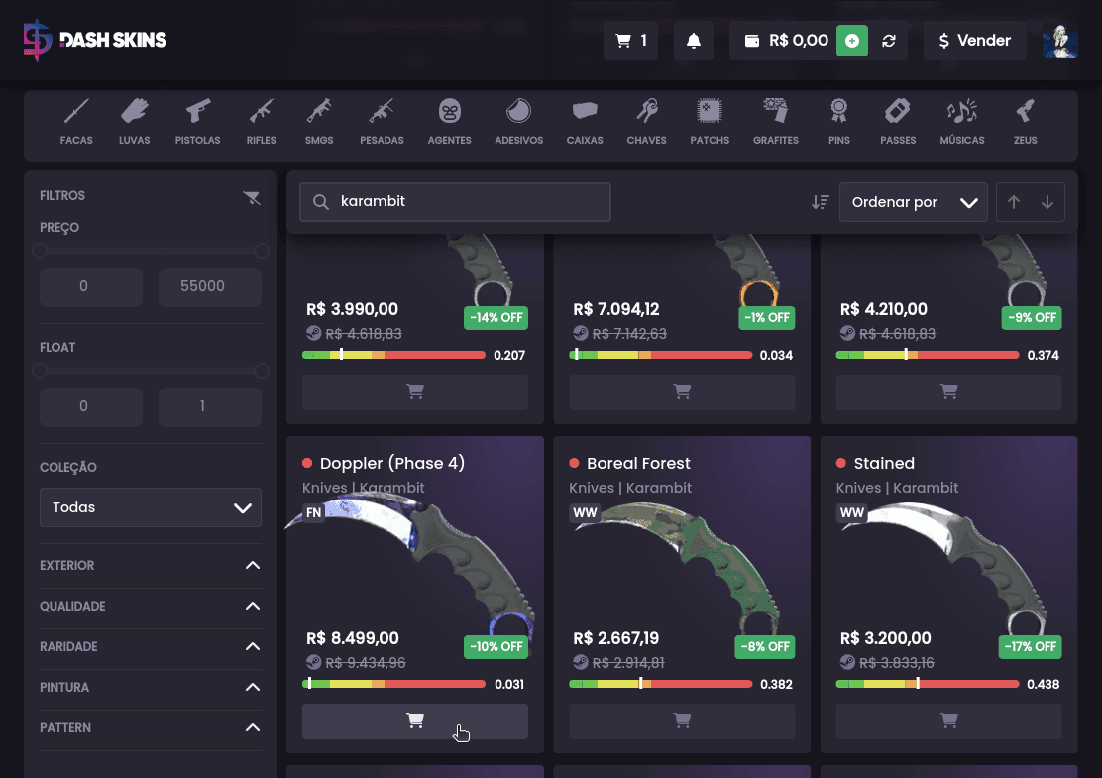This screenshot has width=1102, height=778.
Task: Click the right handle of the Float slider
Action: click(262, 371)
